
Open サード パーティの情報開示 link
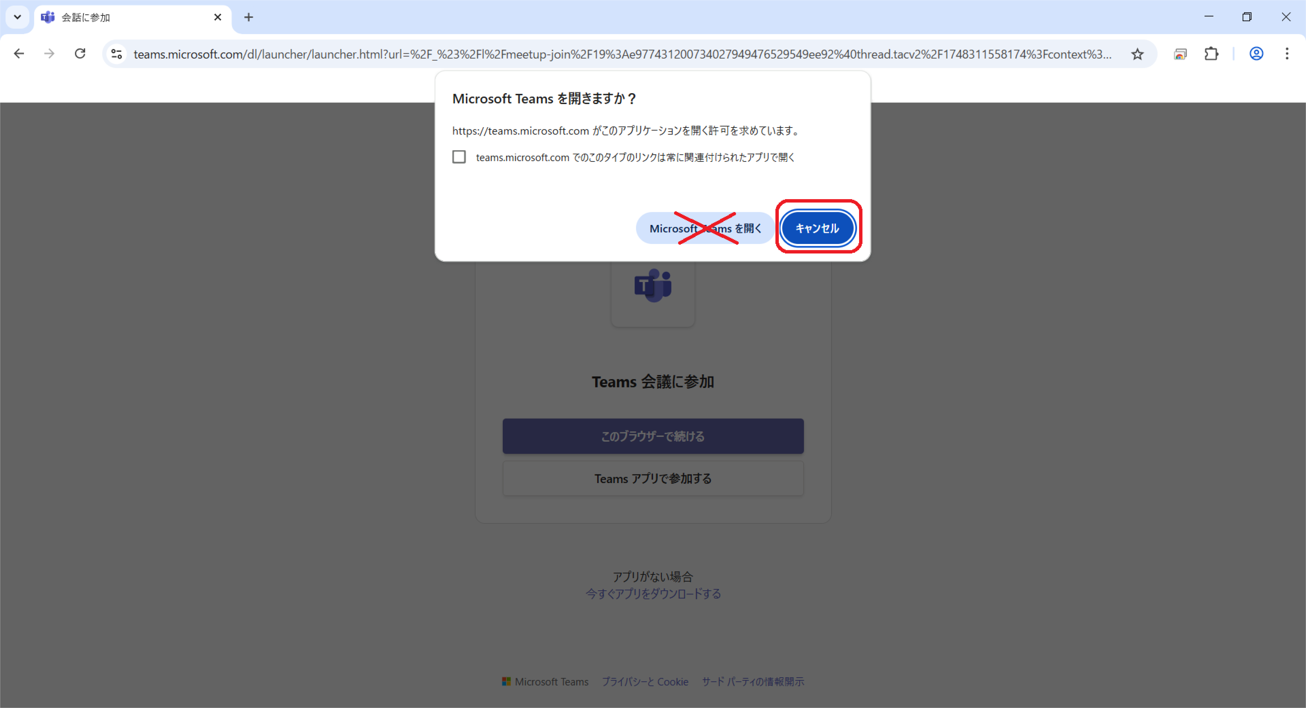(x=753, y=682)
